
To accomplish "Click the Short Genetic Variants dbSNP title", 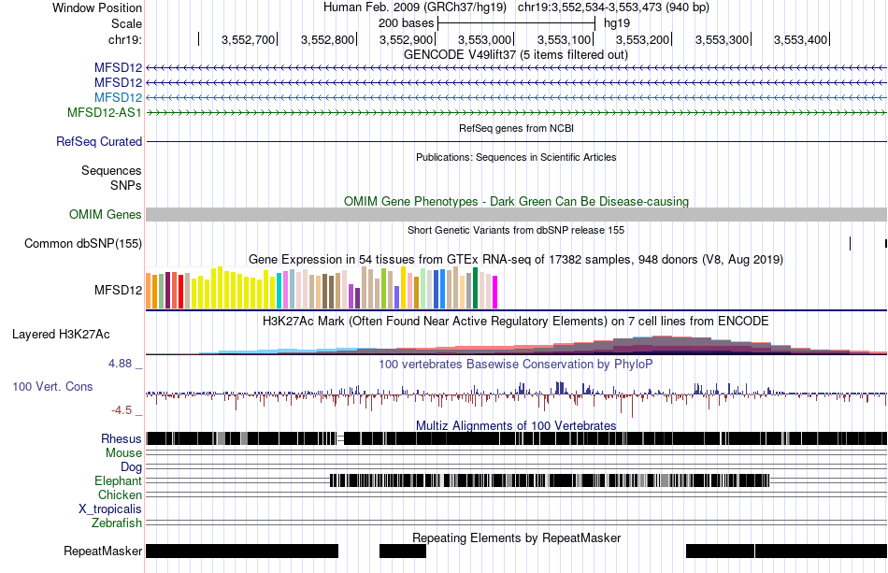I will pos(516,231).
